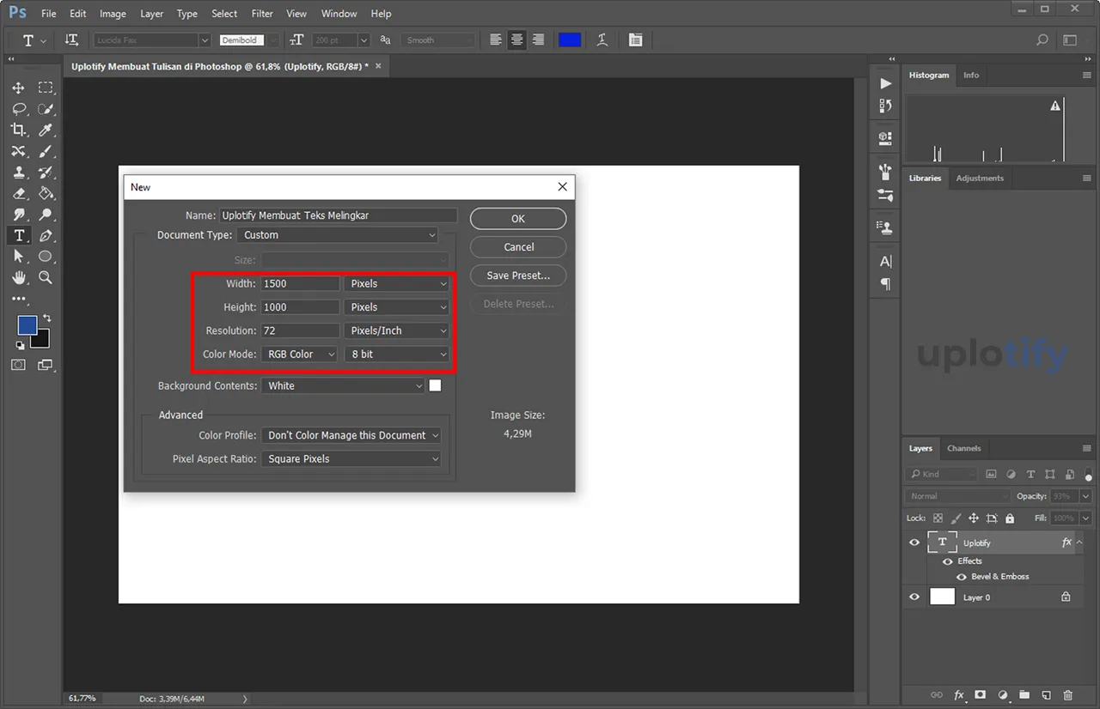Open the Pixel Aspect Ratio dropdown
The height and width of the screenshot is (709, 1100).
[351, 459]
